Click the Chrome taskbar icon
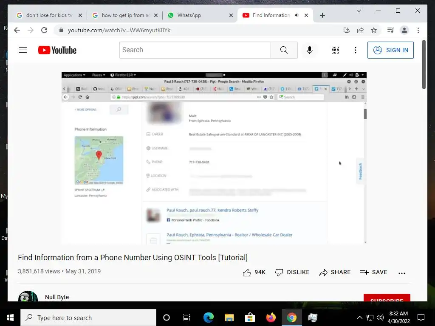This screenshot has height=326, width=435. pyautogui.click(x=291, y=318)
